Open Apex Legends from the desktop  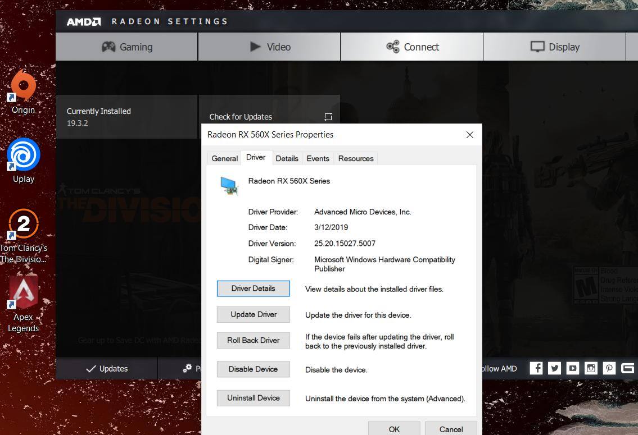[x=22, y=293]
